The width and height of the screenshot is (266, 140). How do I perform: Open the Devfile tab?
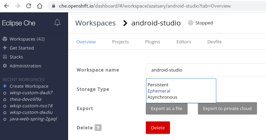click(x=215, y=42)
